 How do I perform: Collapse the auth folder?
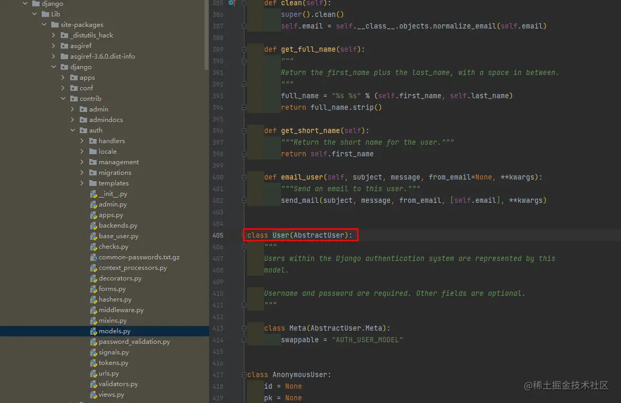72,130
